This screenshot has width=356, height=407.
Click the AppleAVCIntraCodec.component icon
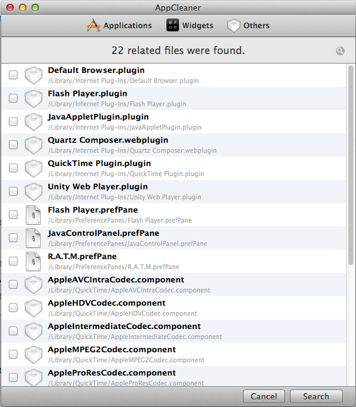click(33, 285)
